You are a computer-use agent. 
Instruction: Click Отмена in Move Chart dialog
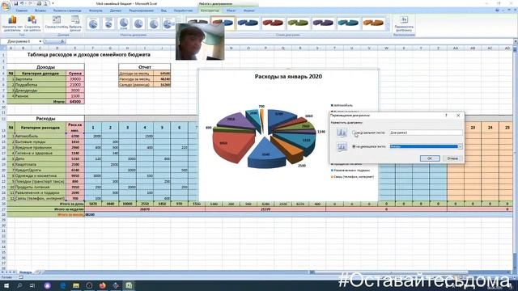tap(452, 158)
